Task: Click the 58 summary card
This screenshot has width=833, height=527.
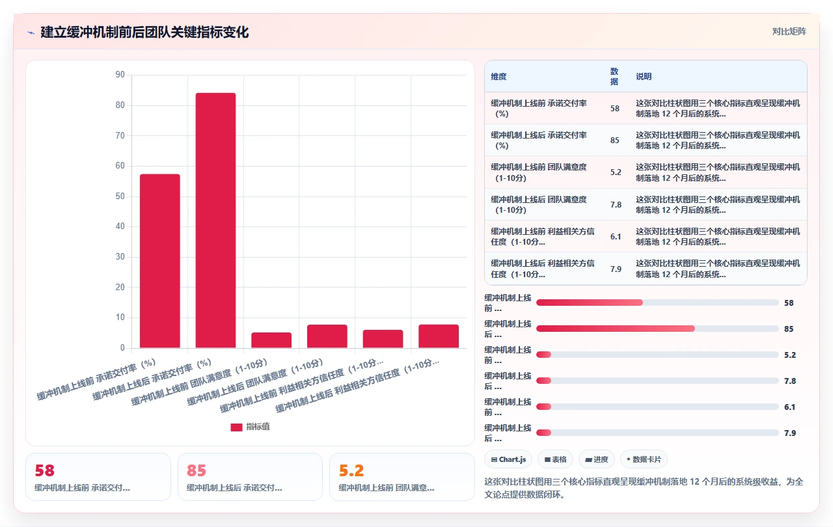Action: [98, 477]
